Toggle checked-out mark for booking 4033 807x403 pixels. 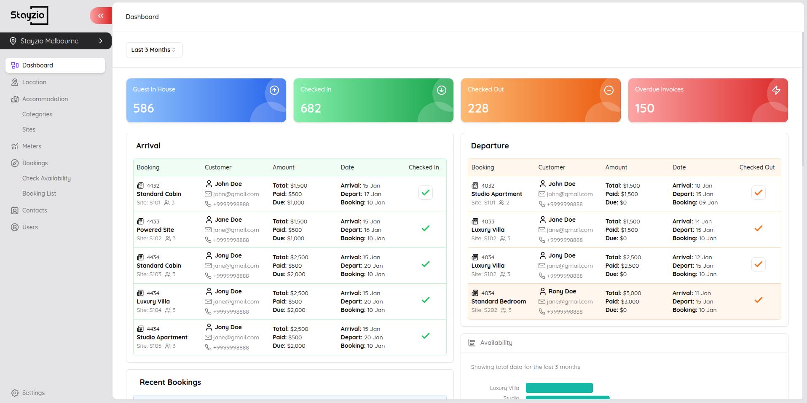click(x=759, y=228)
